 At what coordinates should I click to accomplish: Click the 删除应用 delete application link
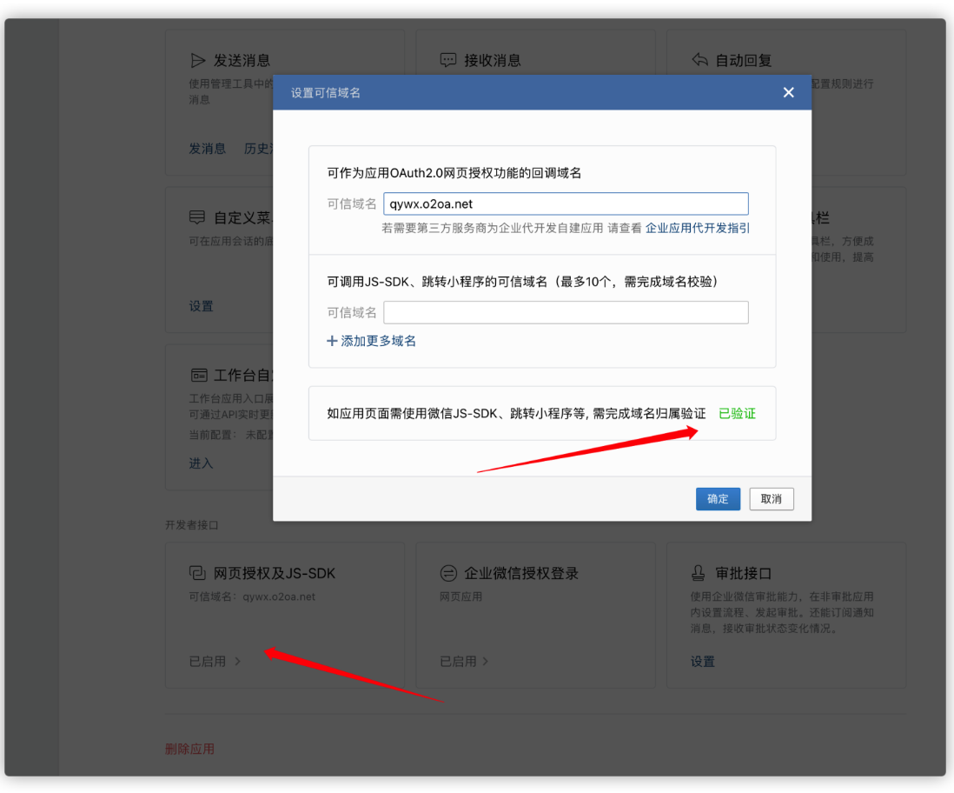(188, 748)
